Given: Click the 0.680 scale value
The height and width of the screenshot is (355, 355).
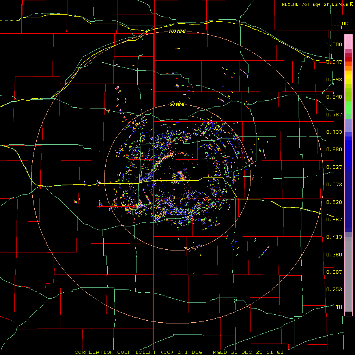Looking at the screenshot, I should (x=334, y=149).
